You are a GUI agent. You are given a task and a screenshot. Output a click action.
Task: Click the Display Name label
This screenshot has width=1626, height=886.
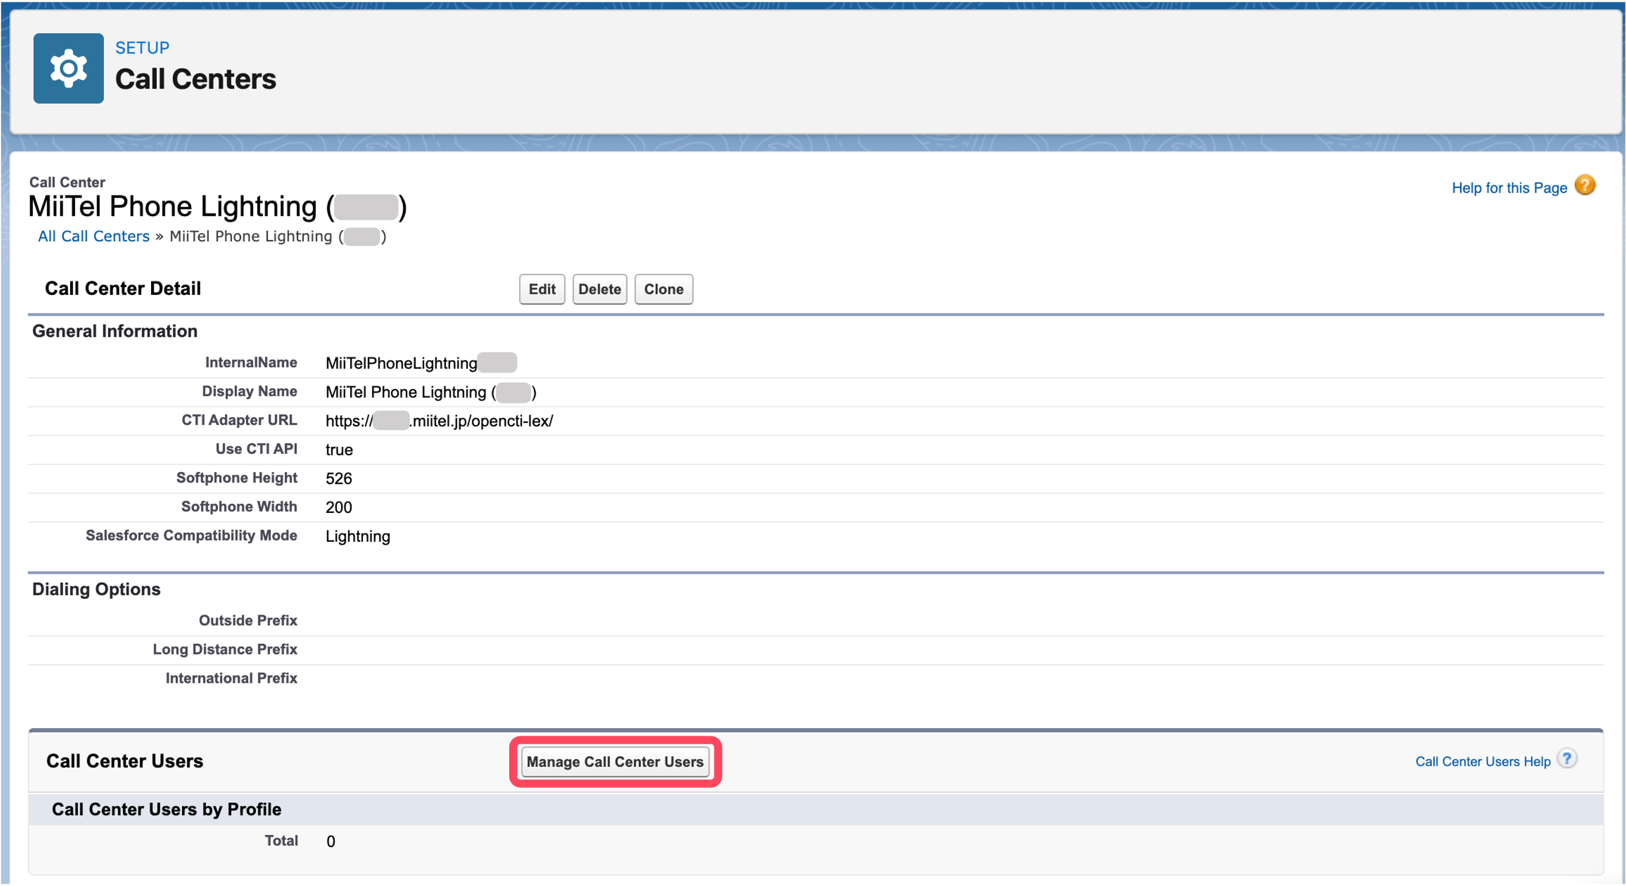click(x=249, y=392)
